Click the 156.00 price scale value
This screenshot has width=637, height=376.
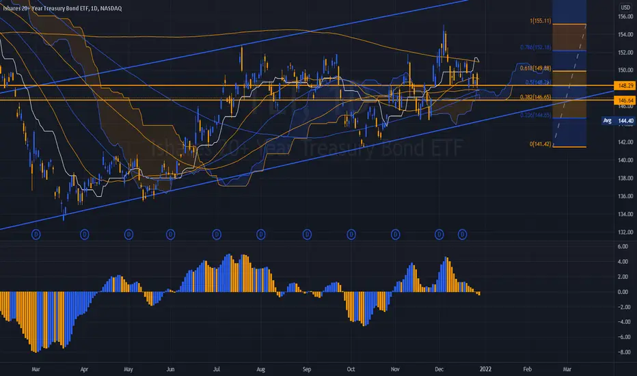[625, 16]
